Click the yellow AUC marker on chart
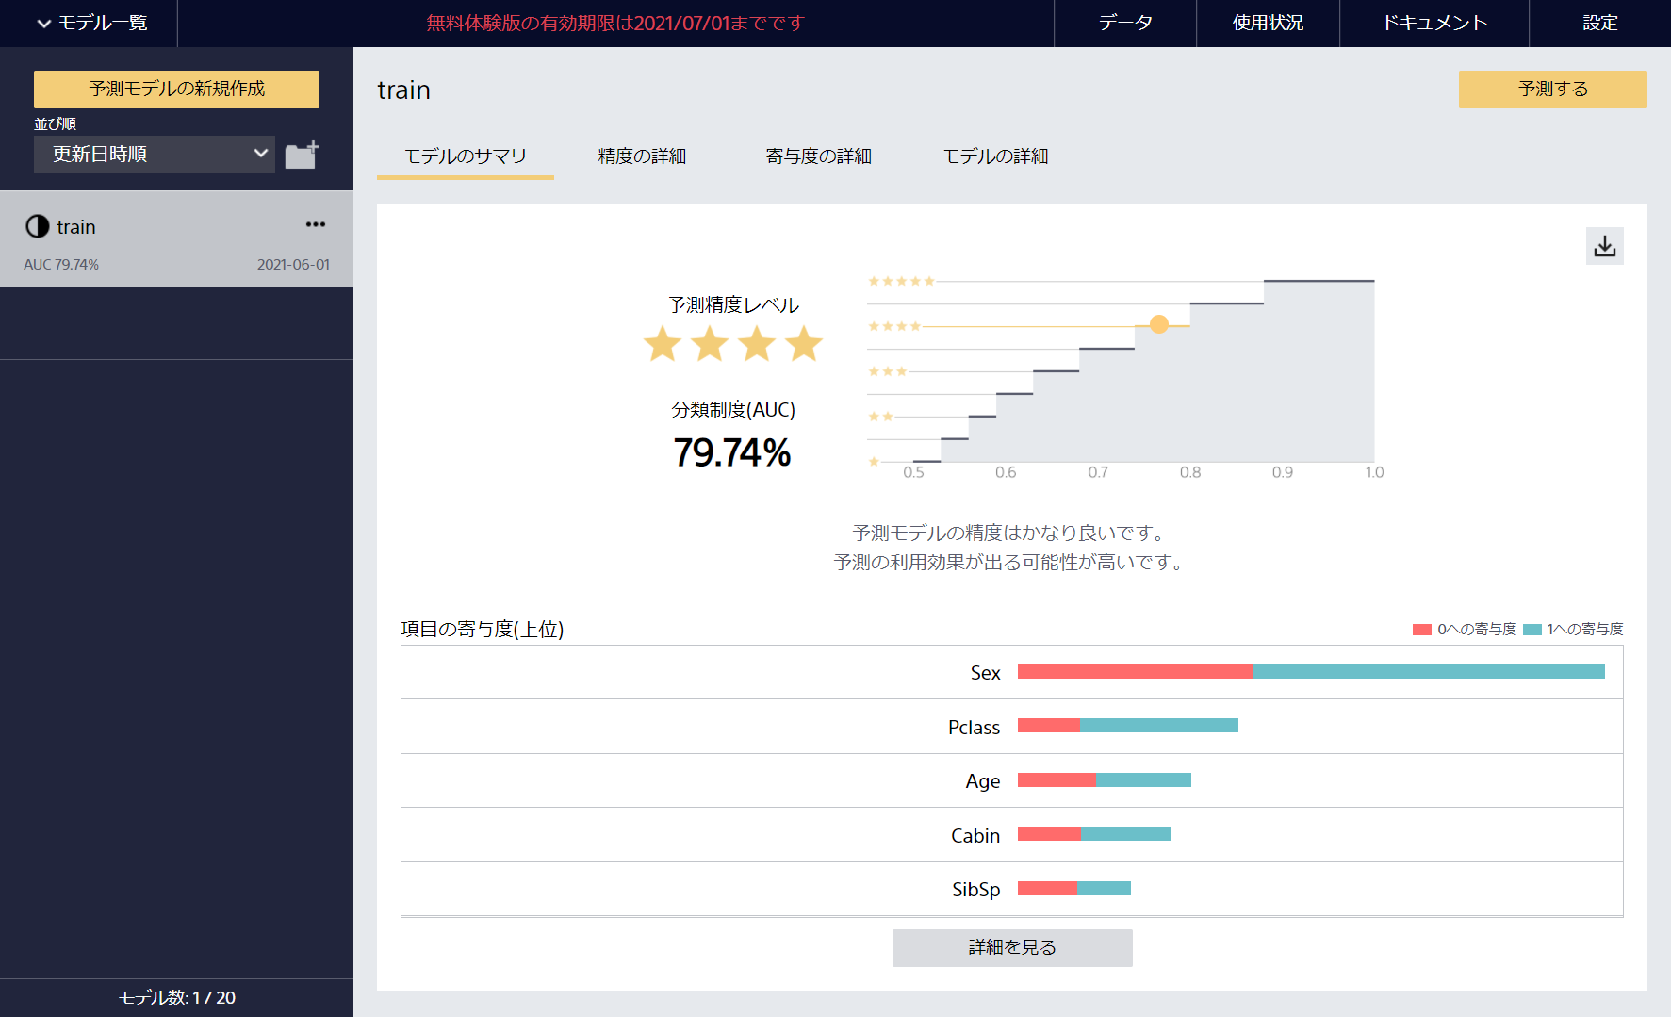Screen dimensions: 1671x1017 pos(1159,324)
